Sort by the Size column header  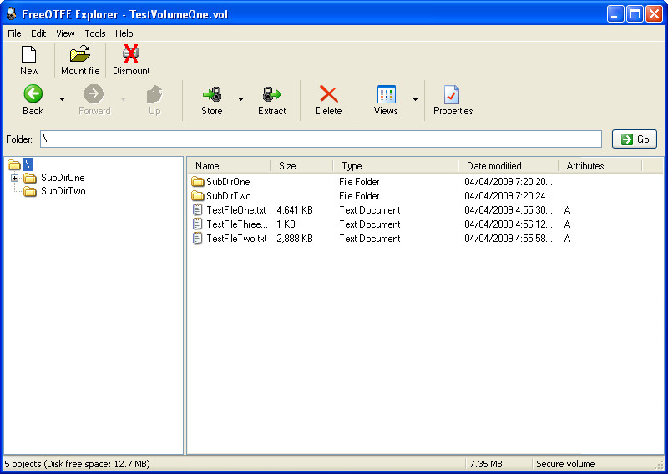301,166
